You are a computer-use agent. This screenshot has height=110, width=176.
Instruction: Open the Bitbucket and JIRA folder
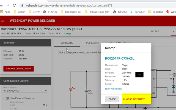click(x=97, y=12)
